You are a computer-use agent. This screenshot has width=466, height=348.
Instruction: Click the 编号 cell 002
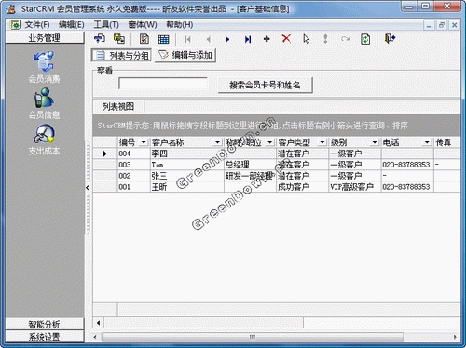click(x=134, y=176)
